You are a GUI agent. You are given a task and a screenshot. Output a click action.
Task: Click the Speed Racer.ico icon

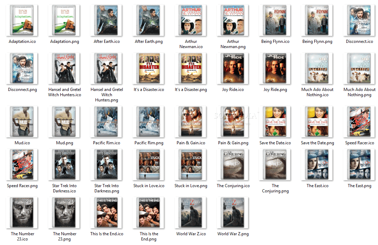tap(360, 122)
